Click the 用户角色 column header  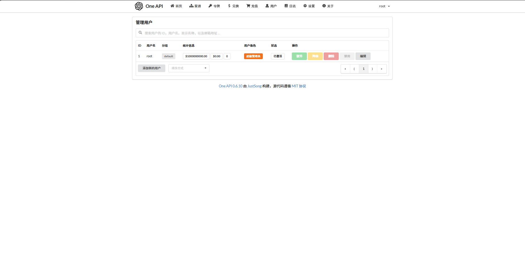point(250,46)
